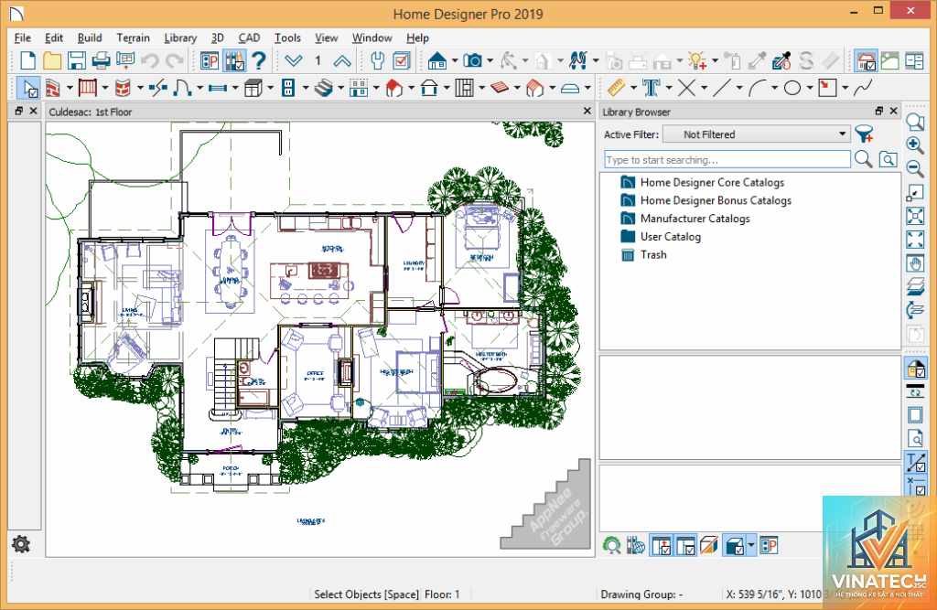Click the Help question mark icon
This screenshot has height=610, width=937.
tap(258, 60)
